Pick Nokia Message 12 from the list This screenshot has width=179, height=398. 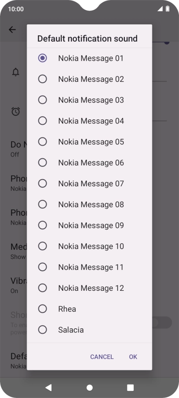pos(89,288)
